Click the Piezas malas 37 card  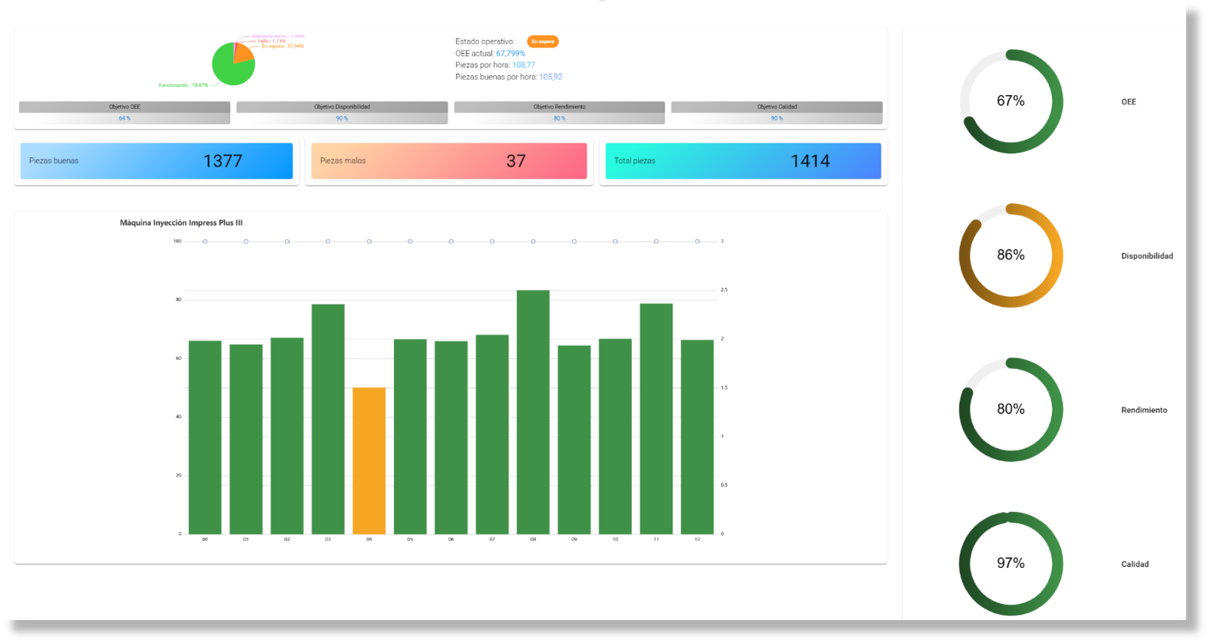point(448,161)
